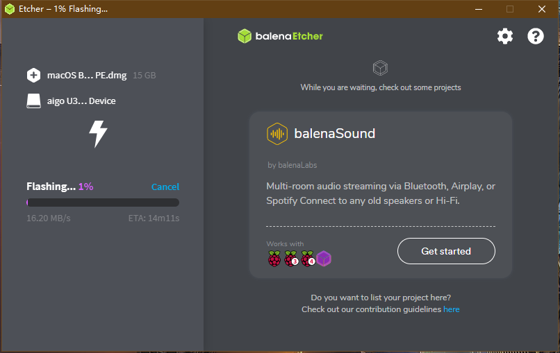The image size is (560, 353).
Task: Click the balenaEtcher logo
Action: [x=280, y=36]
